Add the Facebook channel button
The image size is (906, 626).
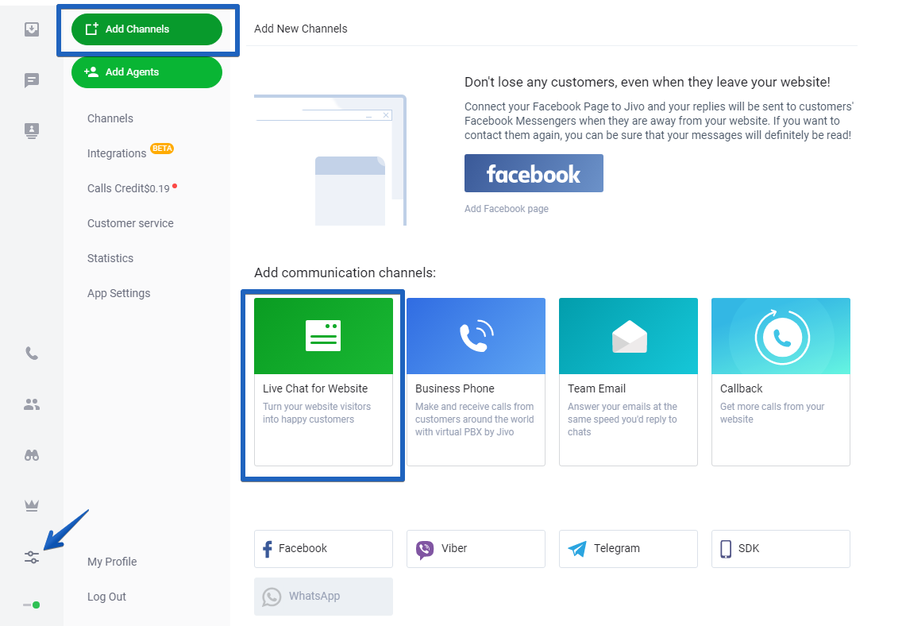(324, 549)
